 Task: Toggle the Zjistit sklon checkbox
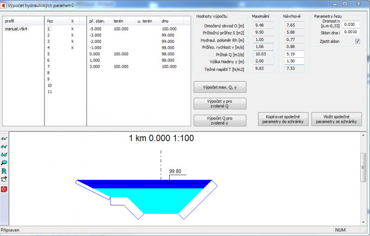(x=358, y=41)
